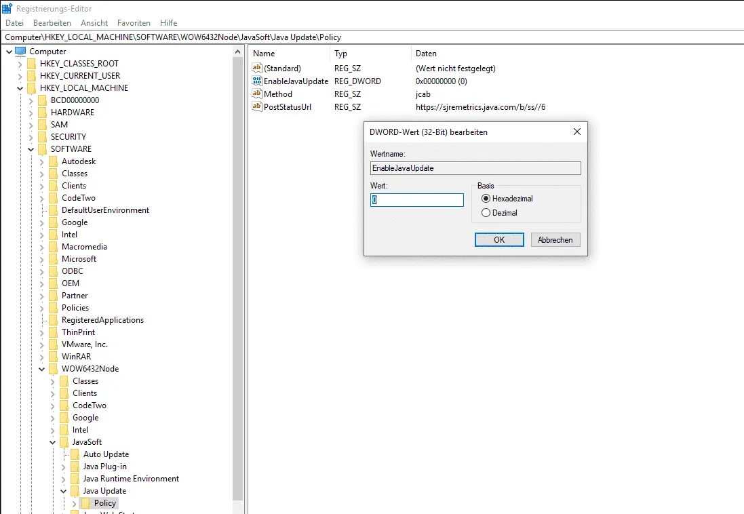
Task: Open the Favoriten menu
Action: coord(134,23)
